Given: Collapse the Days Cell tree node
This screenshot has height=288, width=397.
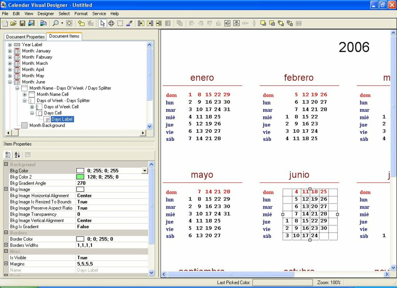Looking at the screenshot, I should tap(32, 113).
